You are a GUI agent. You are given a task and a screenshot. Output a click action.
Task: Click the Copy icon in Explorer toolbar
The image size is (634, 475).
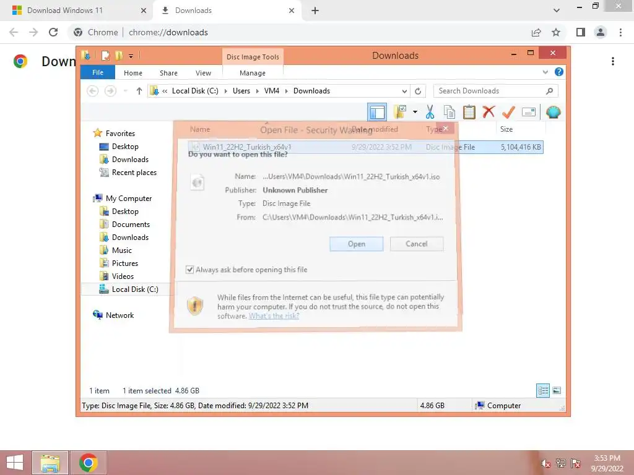pyautogui.click(x=449, y=112)
